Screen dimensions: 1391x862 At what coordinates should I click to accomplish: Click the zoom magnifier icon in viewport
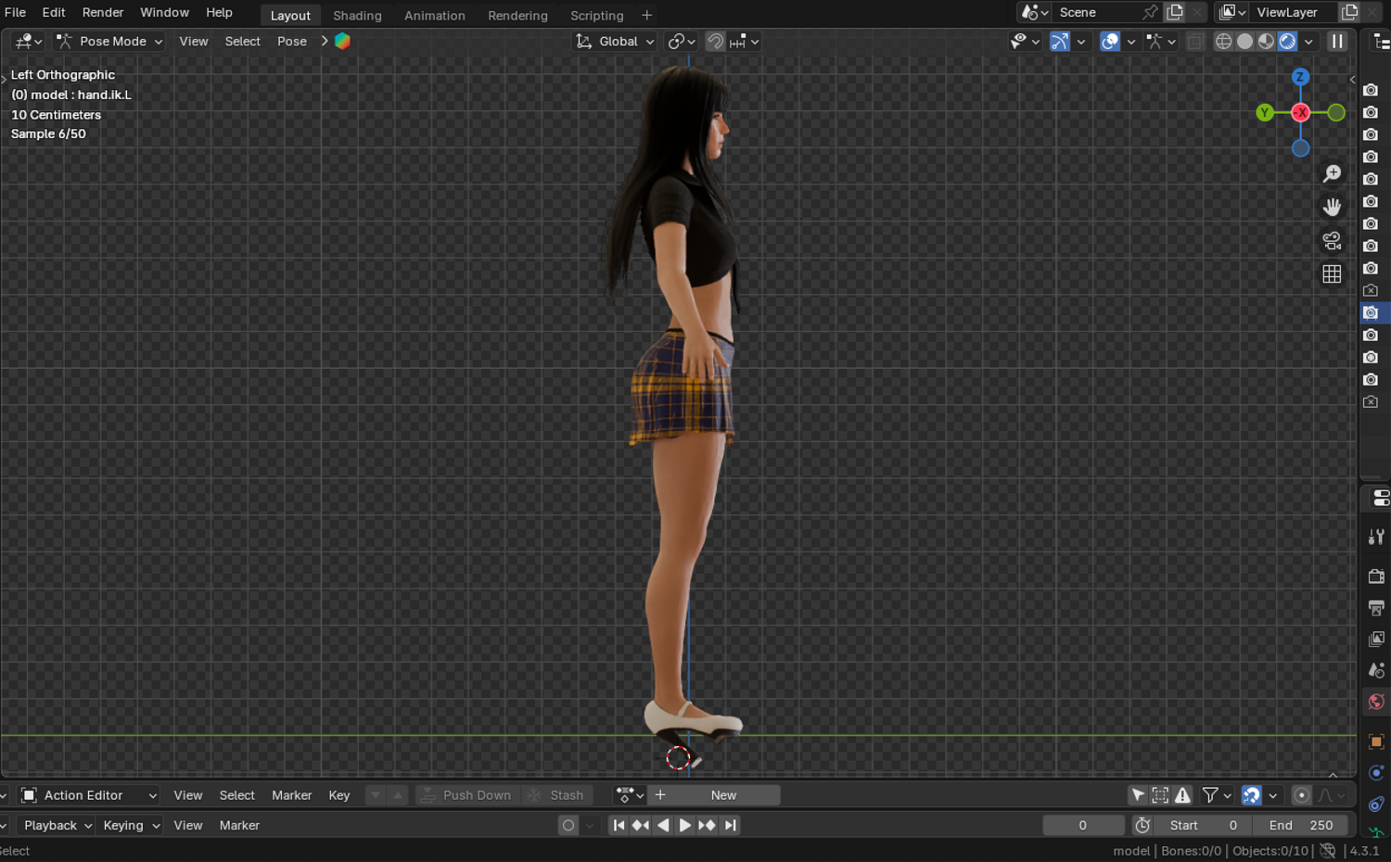[x=1333, y=173]
